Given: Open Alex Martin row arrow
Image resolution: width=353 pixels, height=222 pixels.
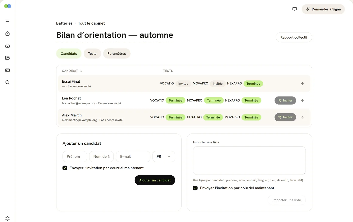Looking at the screenshot, I should pos(302,117).
